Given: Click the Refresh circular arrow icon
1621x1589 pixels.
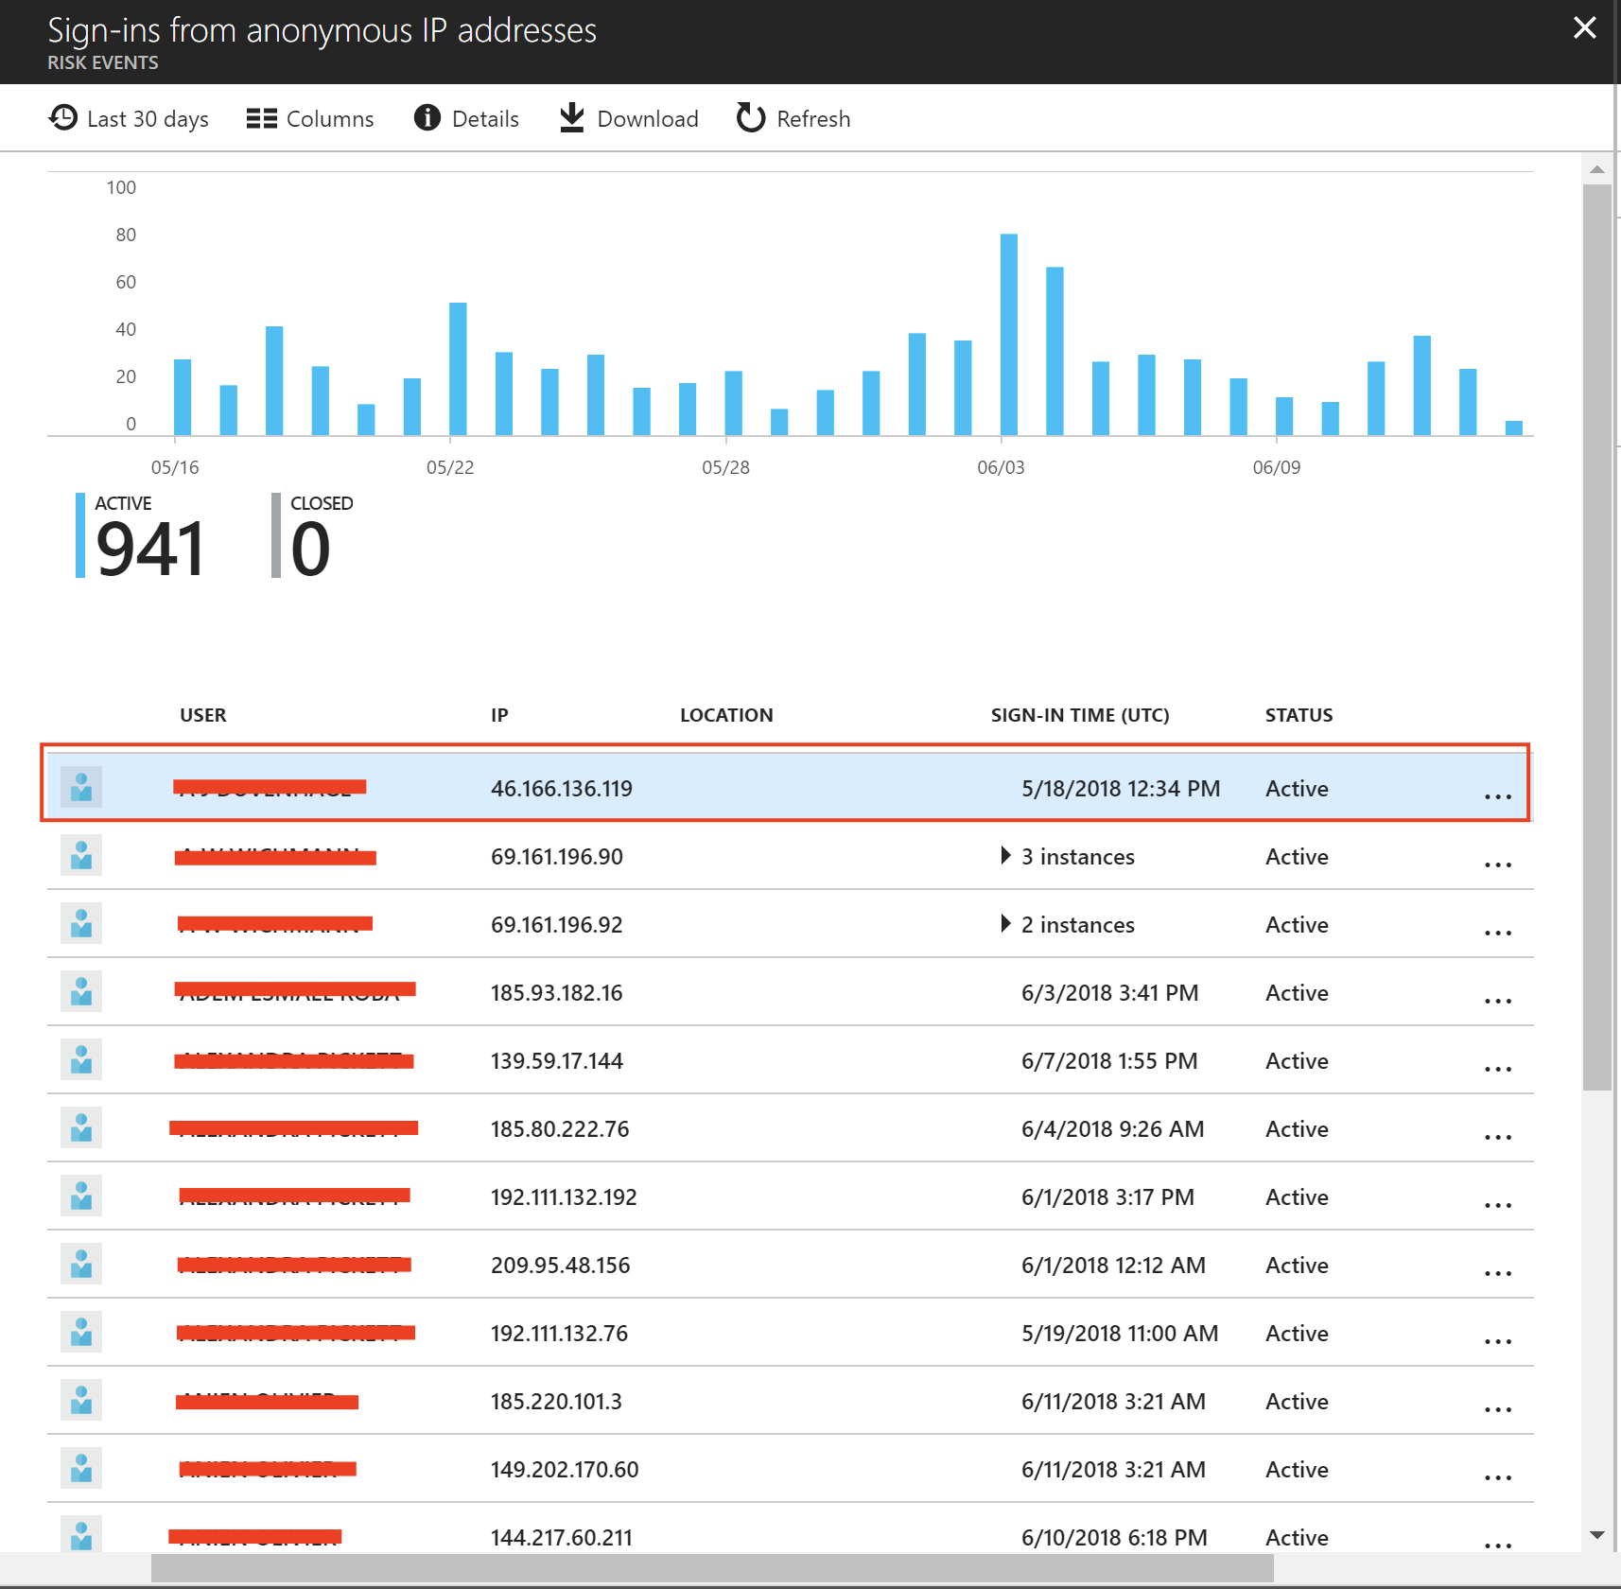Looking at the screenshot, I should (x=750, y=118).
